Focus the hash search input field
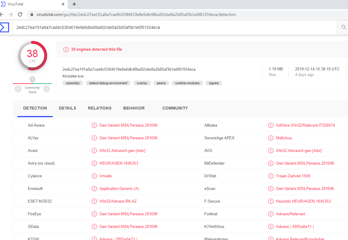This screenshot has width=348, height=240. tap(175, 27)
